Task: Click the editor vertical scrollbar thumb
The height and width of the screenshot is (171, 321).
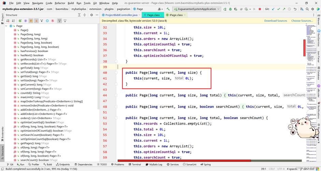Action: click(x=305, y=48)
